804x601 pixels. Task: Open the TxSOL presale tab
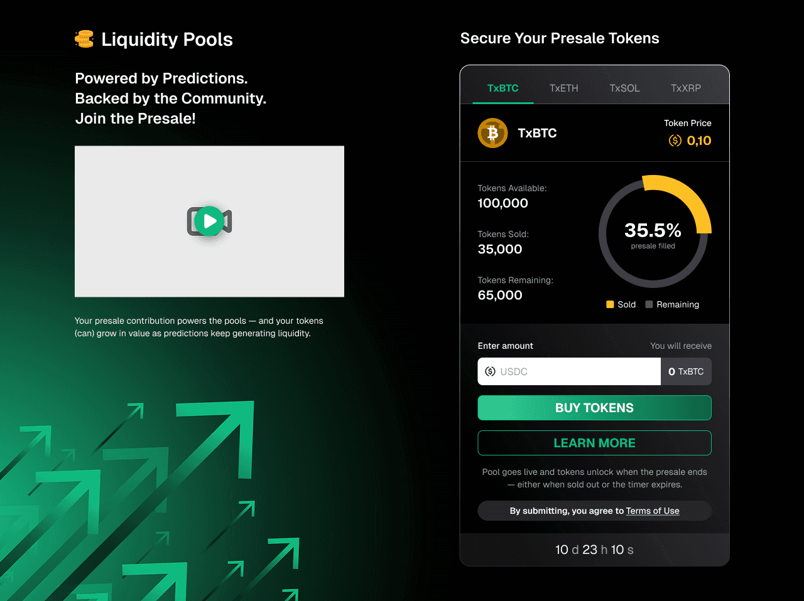click(624, 88)
